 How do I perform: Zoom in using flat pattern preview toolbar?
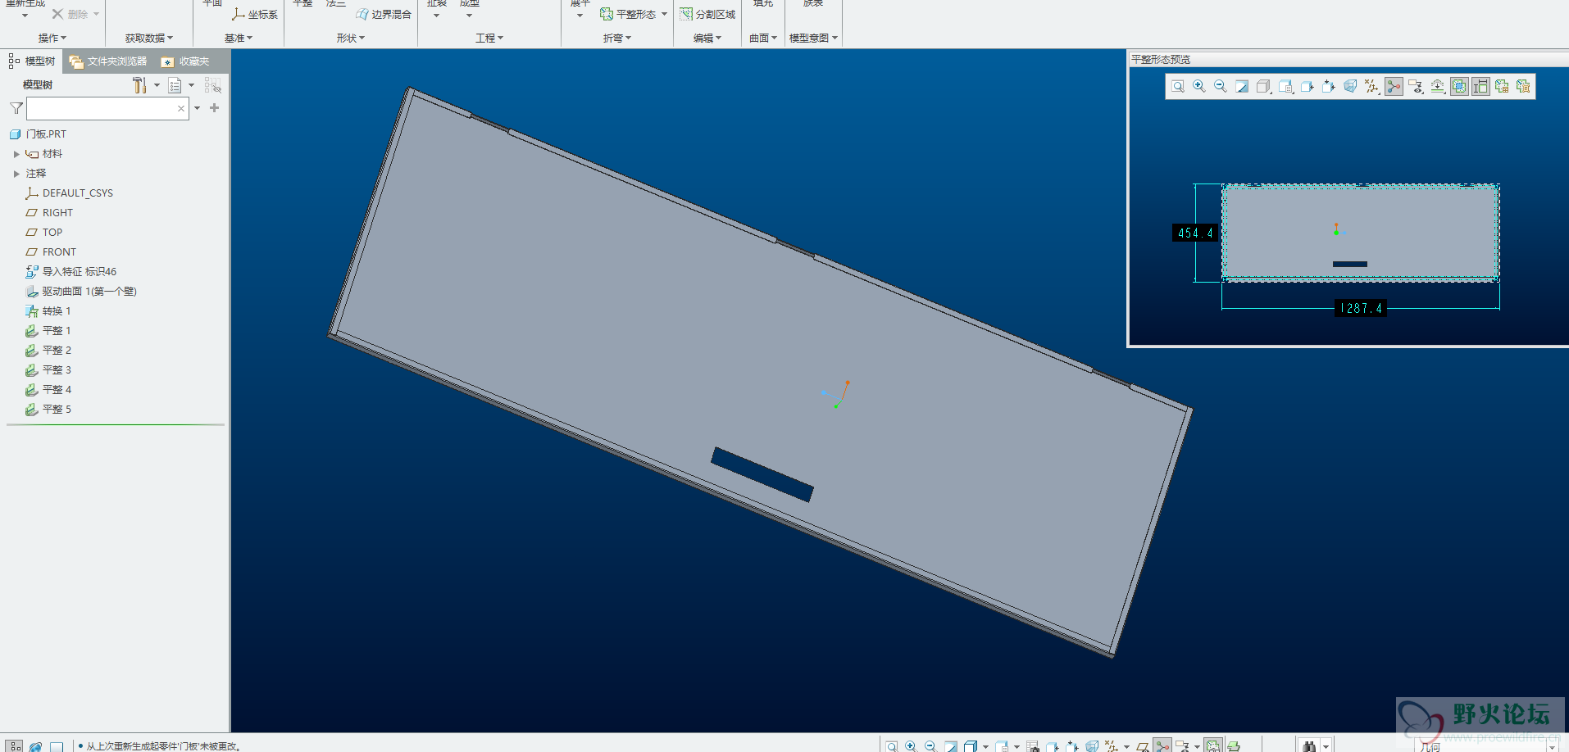tap(1199, 86)
